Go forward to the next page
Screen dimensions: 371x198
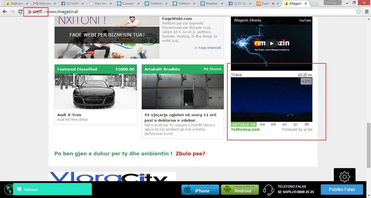pos(13,12)
